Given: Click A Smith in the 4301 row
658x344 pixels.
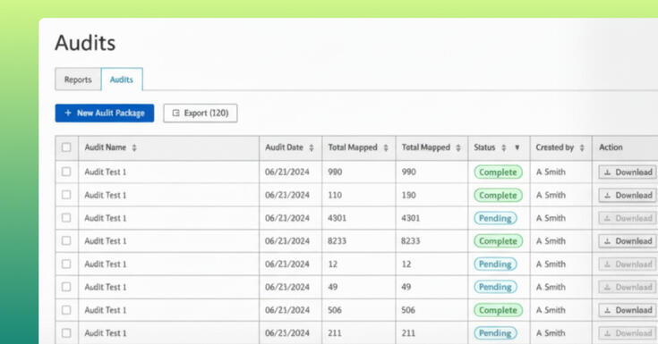Looking at the screenshot, I should (551, 218).
